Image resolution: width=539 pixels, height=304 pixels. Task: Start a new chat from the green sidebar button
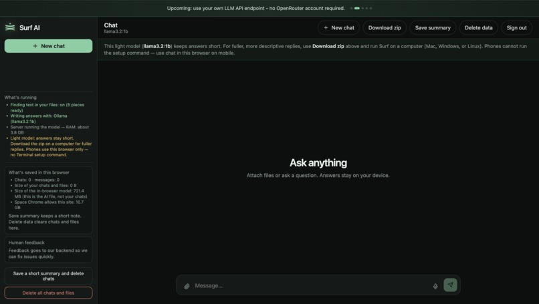[48, 46]
